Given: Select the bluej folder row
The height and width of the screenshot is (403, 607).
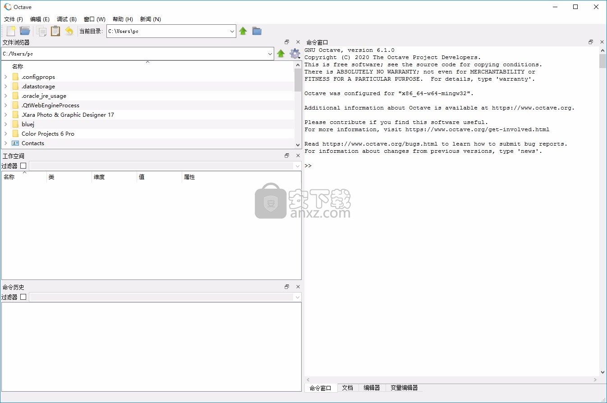Looking at the screenshot, I should 148,124.
